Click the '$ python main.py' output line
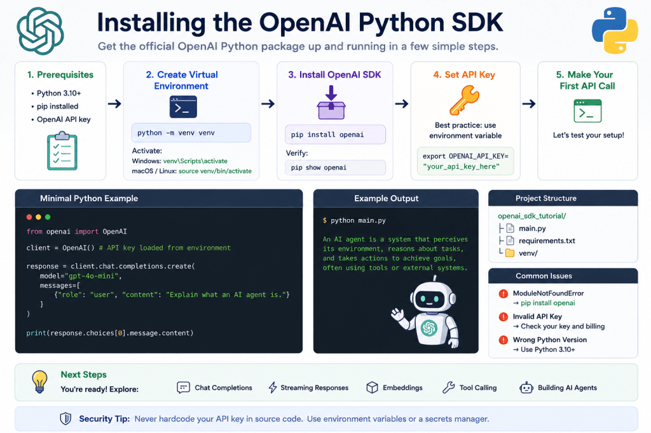Viewport: 651px width, 433px height. click(x=354, y=221)
